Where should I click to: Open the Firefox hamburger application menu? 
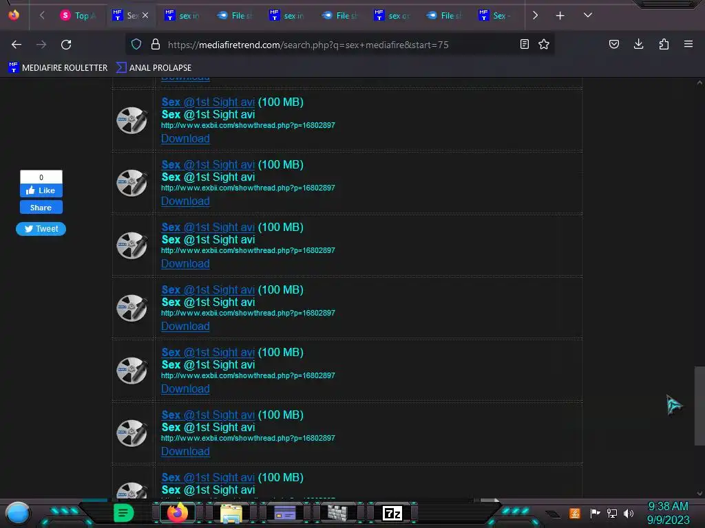click(x=688, y=44)
